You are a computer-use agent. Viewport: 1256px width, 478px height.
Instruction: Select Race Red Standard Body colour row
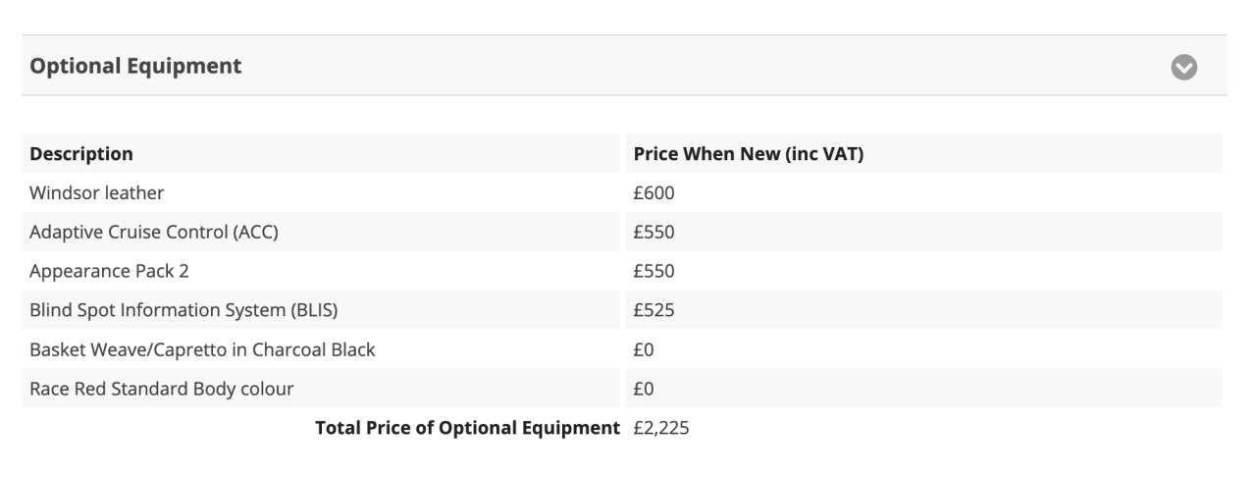[x=622, y=389]
